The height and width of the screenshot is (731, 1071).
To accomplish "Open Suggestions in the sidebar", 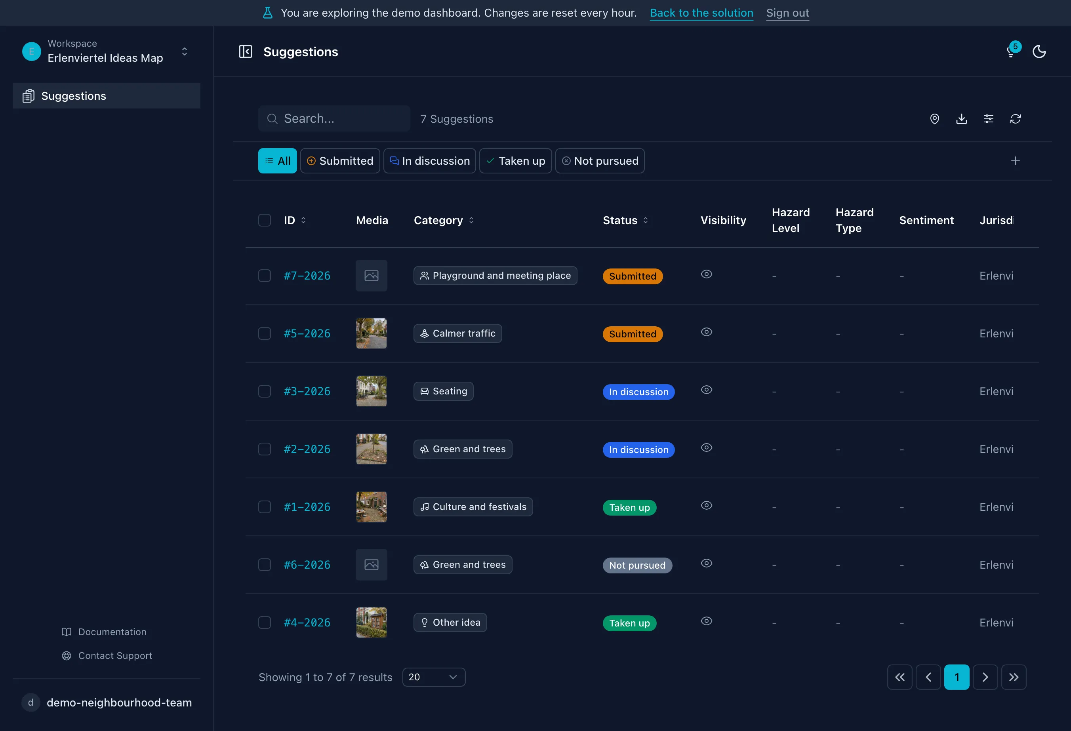I will click(x=107, y=96).
